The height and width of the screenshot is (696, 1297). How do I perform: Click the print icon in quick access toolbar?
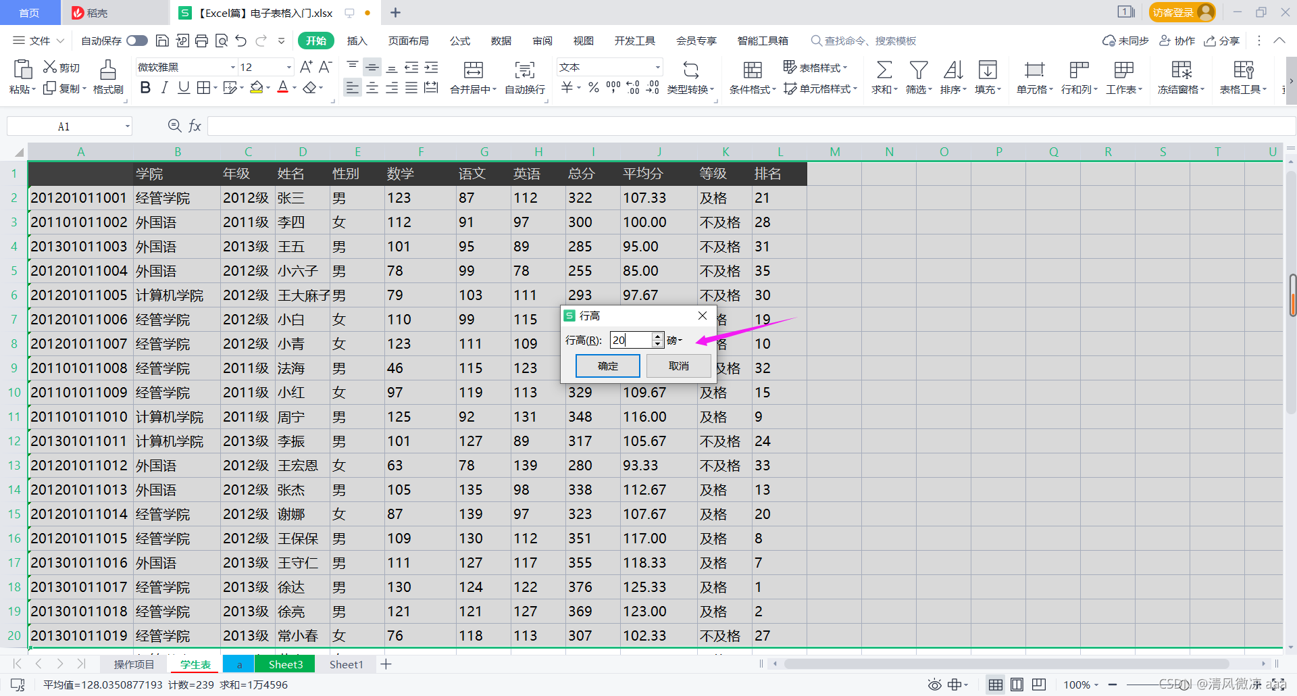coord(201,41)
